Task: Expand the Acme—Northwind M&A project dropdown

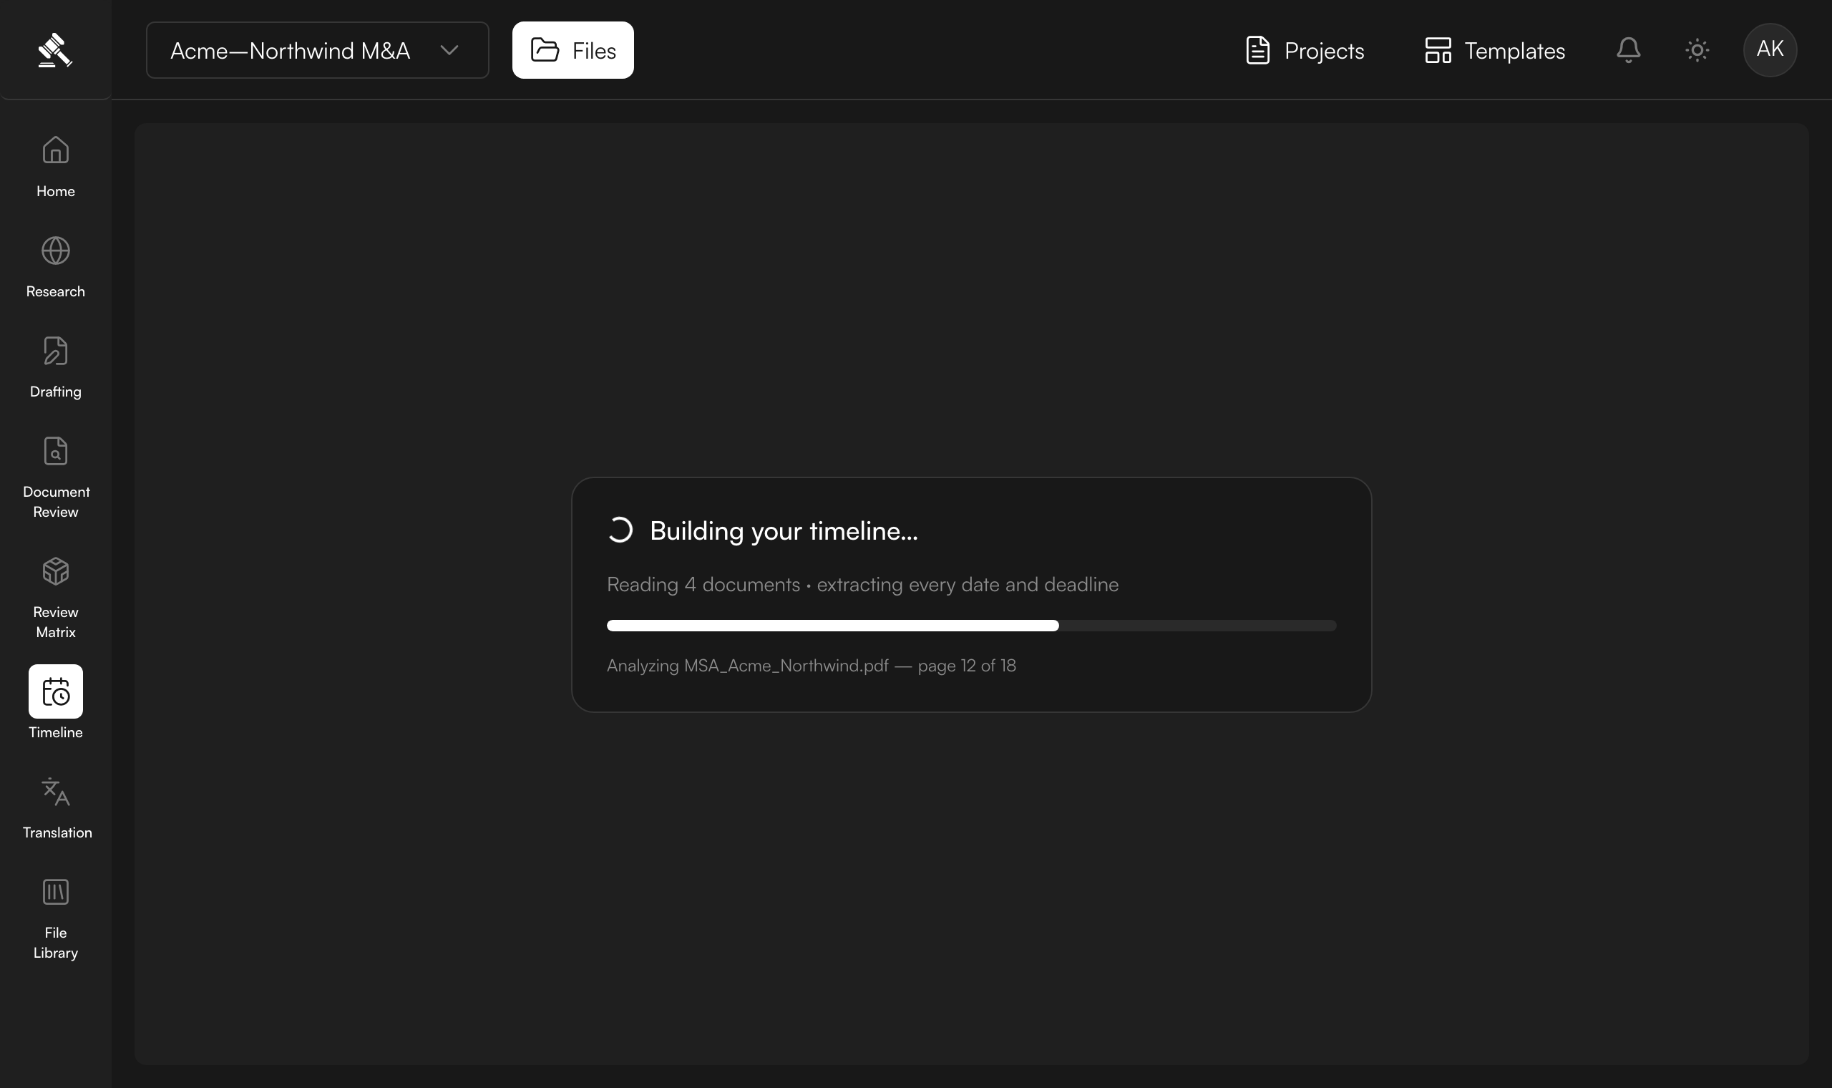Action: tap(317, 50)
